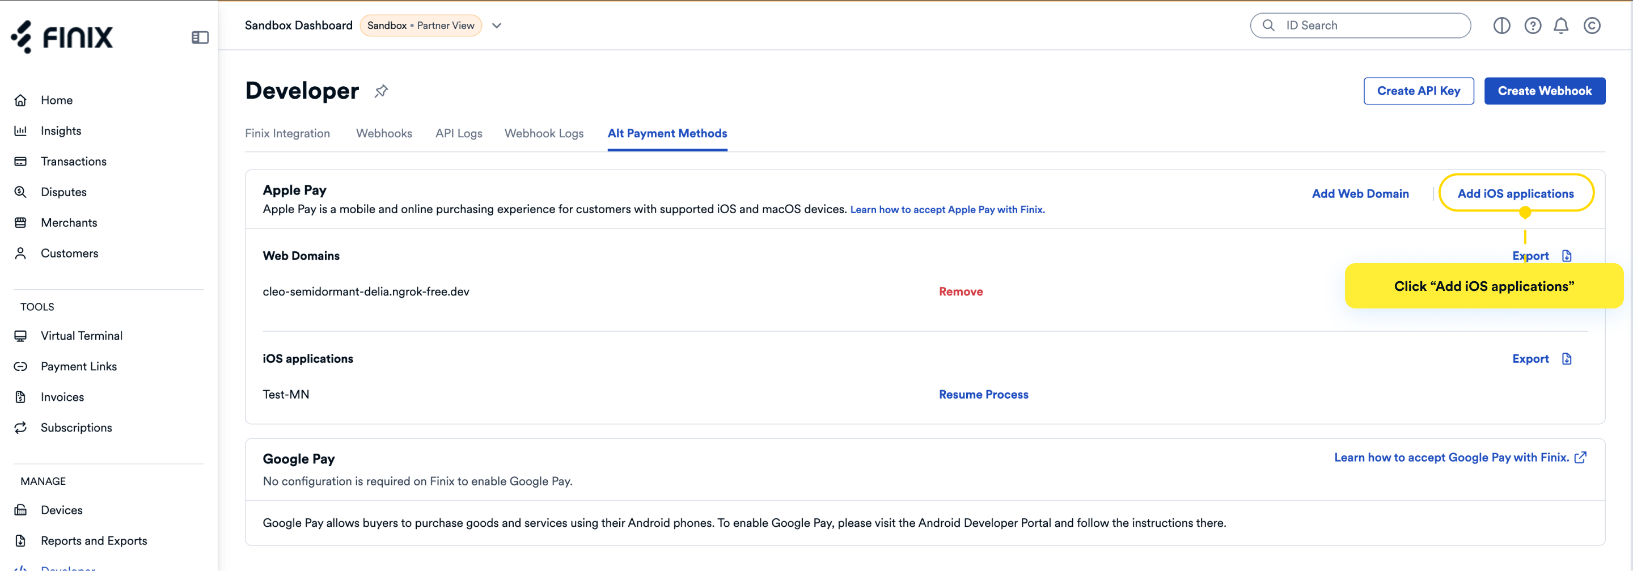Open Invoices in the sidebar
The height and width of the screenshot is (571, 1633).
coord(62,397)
